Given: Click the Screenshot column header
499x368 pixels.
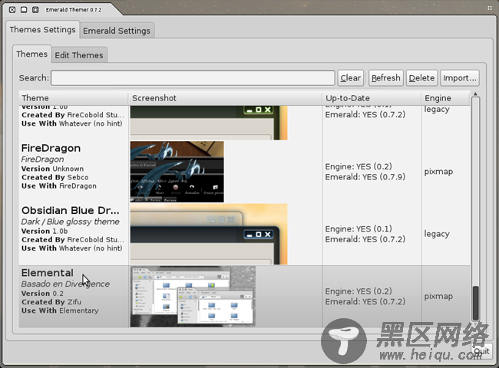Looking at the screenshot, I should [225, 98].
